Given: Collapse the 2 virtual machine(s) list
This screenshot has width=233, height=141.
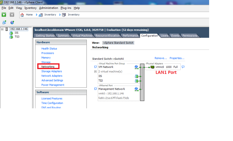Looking at the screenshot, I should tap(96, 72).
